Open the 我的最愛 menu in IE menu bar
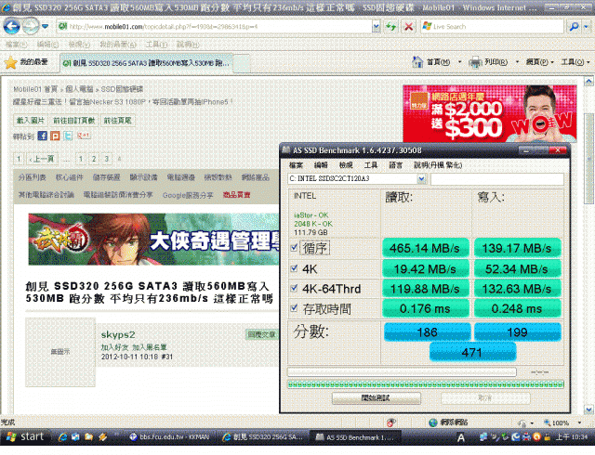595x455 pixels. coord(118,45)
